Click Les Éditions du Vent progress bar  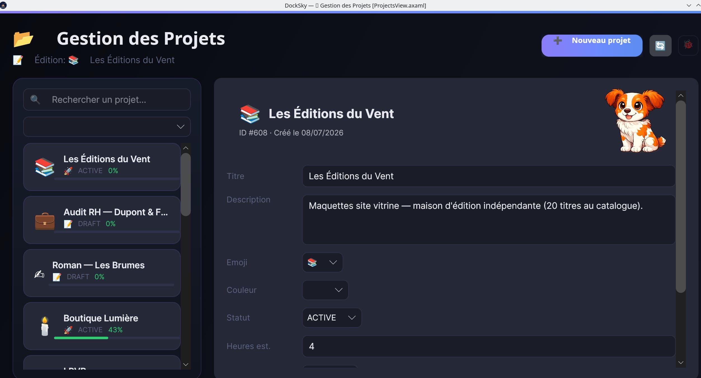pyautogui.click(x=117, y=179)
